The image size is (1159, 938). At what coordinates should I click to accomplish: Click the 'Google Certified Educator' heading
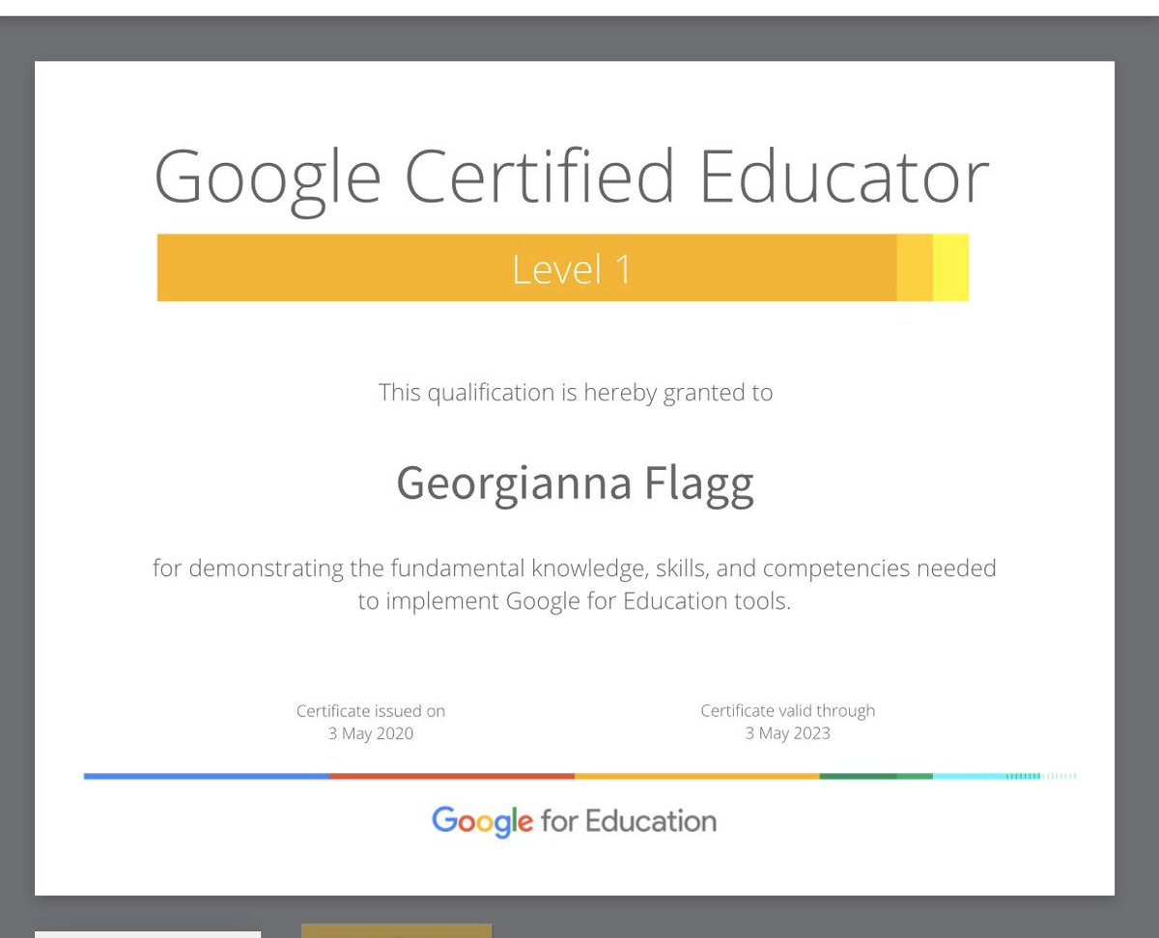572,180
